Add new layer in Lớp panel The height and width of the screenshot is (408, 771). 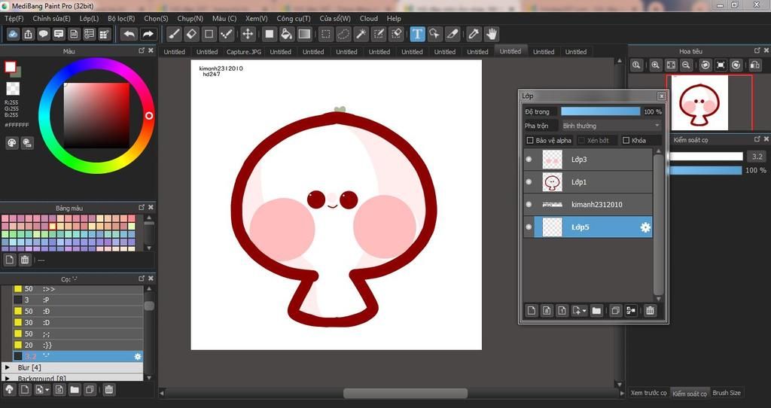(x=531, y=311)
